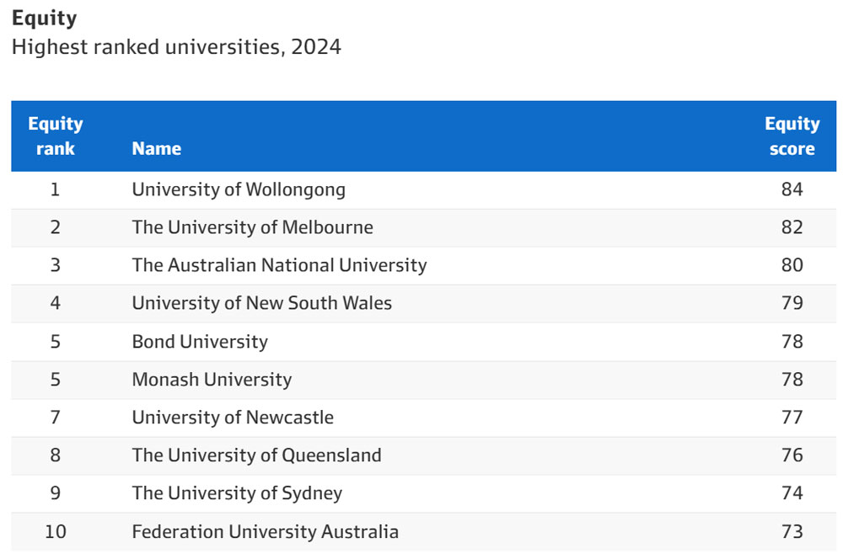This screenshot has width=843, height=559.
Task: Click the equity score 84 cell
Action: point(792,189)
